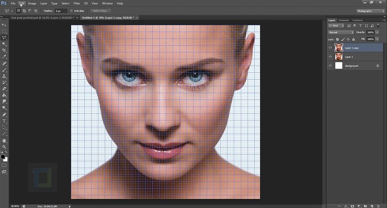Click the background color swatch

click(6, 159)
